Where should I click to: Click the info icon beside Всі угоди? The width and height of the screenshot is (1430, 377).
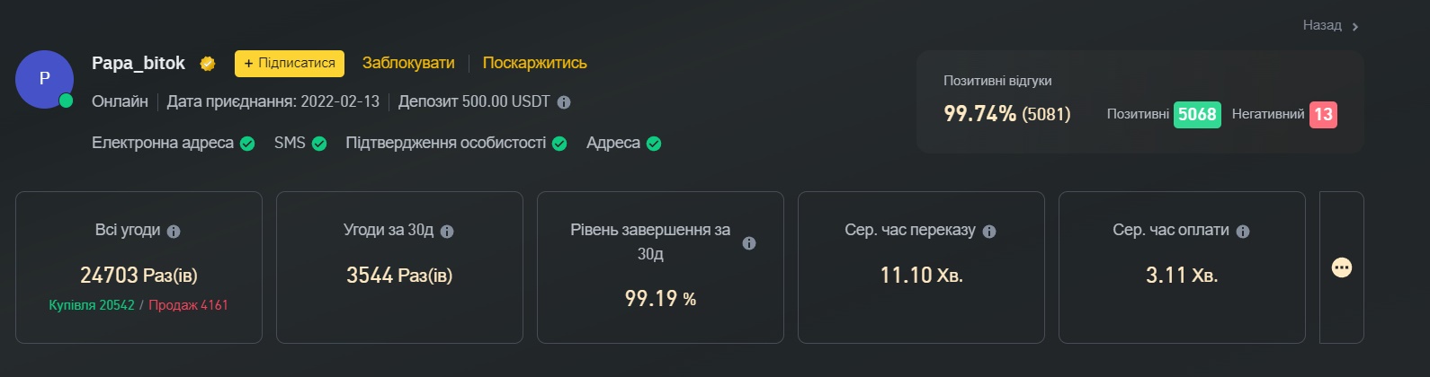pos(174,232)
